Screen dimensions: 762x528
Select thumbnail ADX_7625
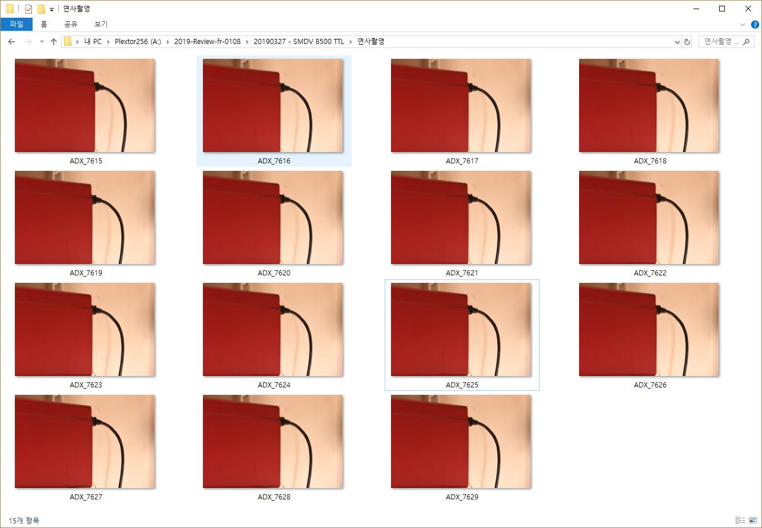[x=461, y=330]
